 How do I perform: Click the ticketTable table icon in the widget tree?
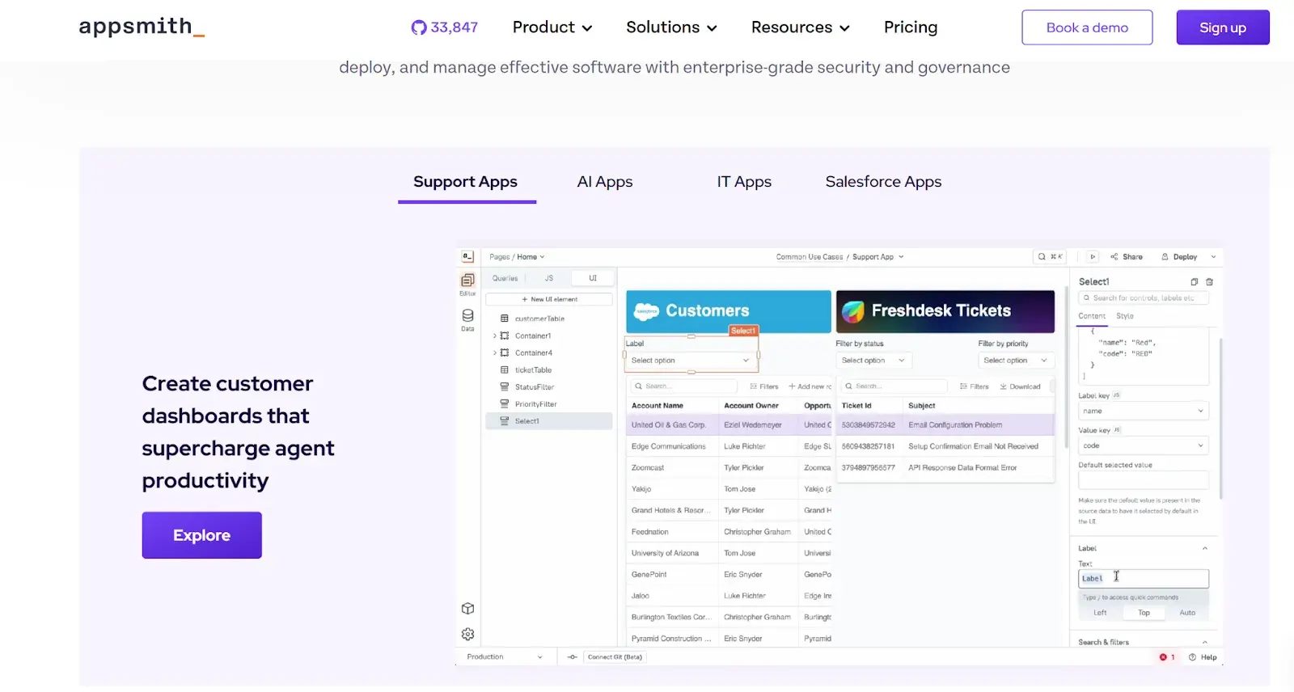coord(505,370)
